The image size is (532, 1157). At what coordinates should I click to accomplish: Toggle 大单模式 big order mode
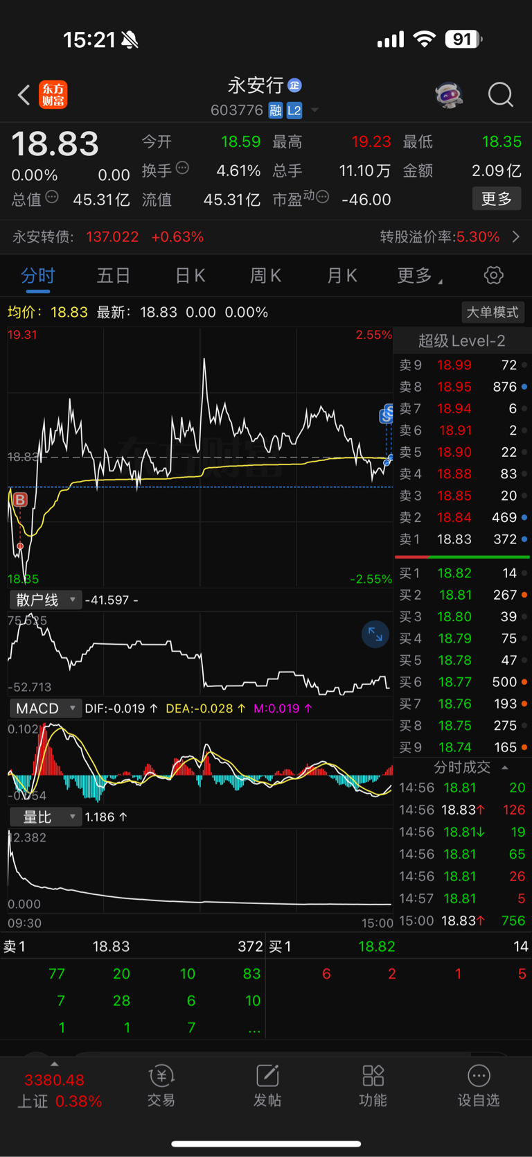point(493,312)
